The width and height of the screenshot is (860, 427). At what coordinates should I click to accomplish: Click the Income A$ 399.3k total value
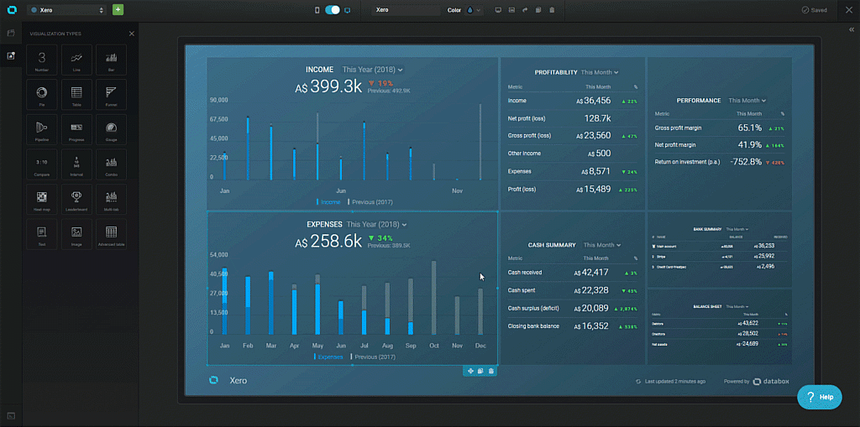(328, 86)
